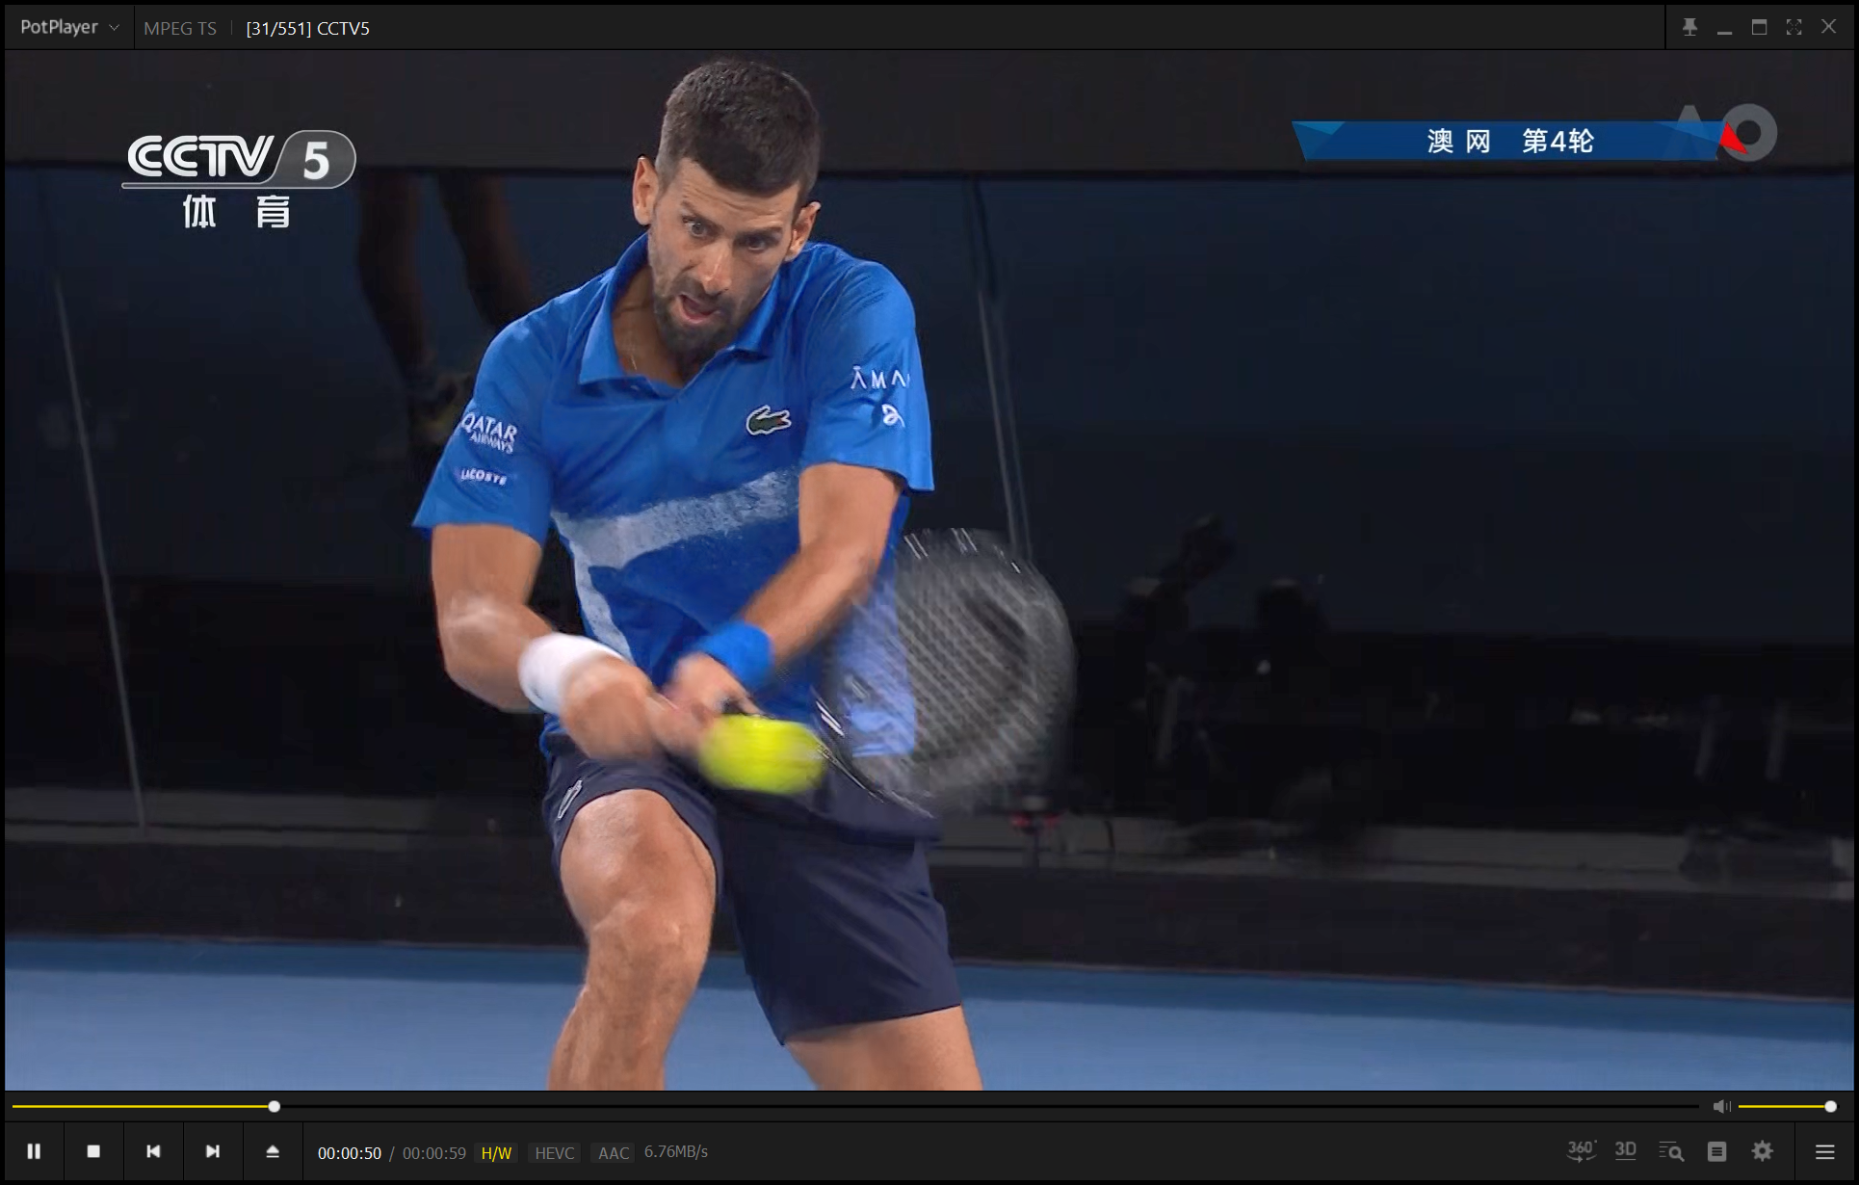1859x1185 pixels.
Task: Open the playlist search icon
Action: click(1671, 1151)
